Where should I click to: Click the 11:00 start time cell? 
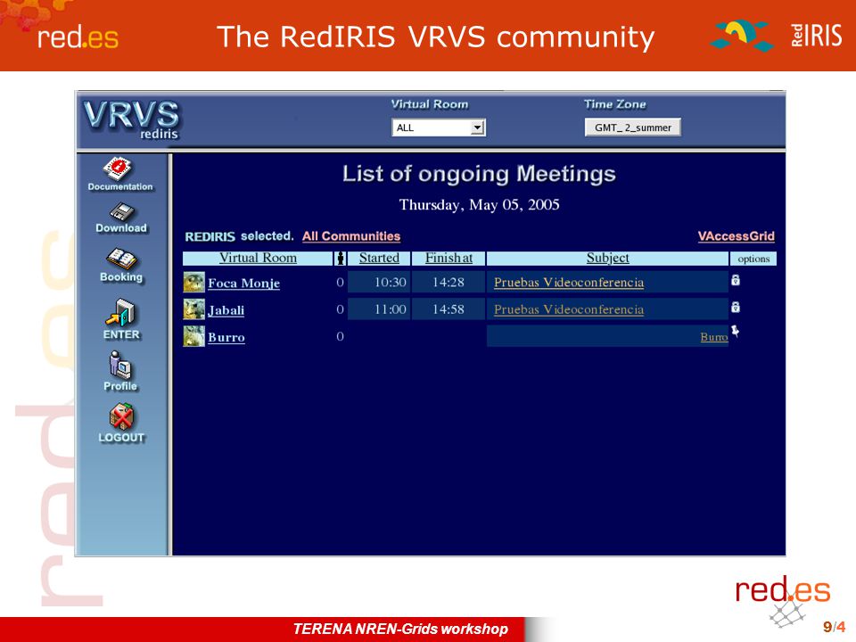click(x=379, y=309)
